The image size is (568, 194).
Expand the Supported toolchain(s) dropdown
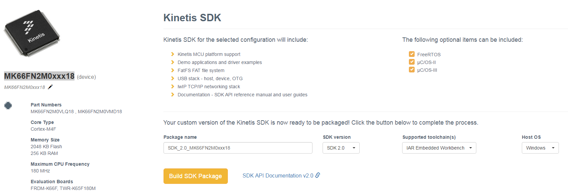[x=439, y=148]
